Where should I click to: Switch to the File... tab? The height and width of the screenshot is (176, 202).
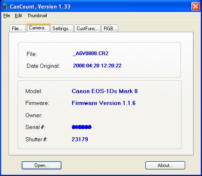pos(18,29)
